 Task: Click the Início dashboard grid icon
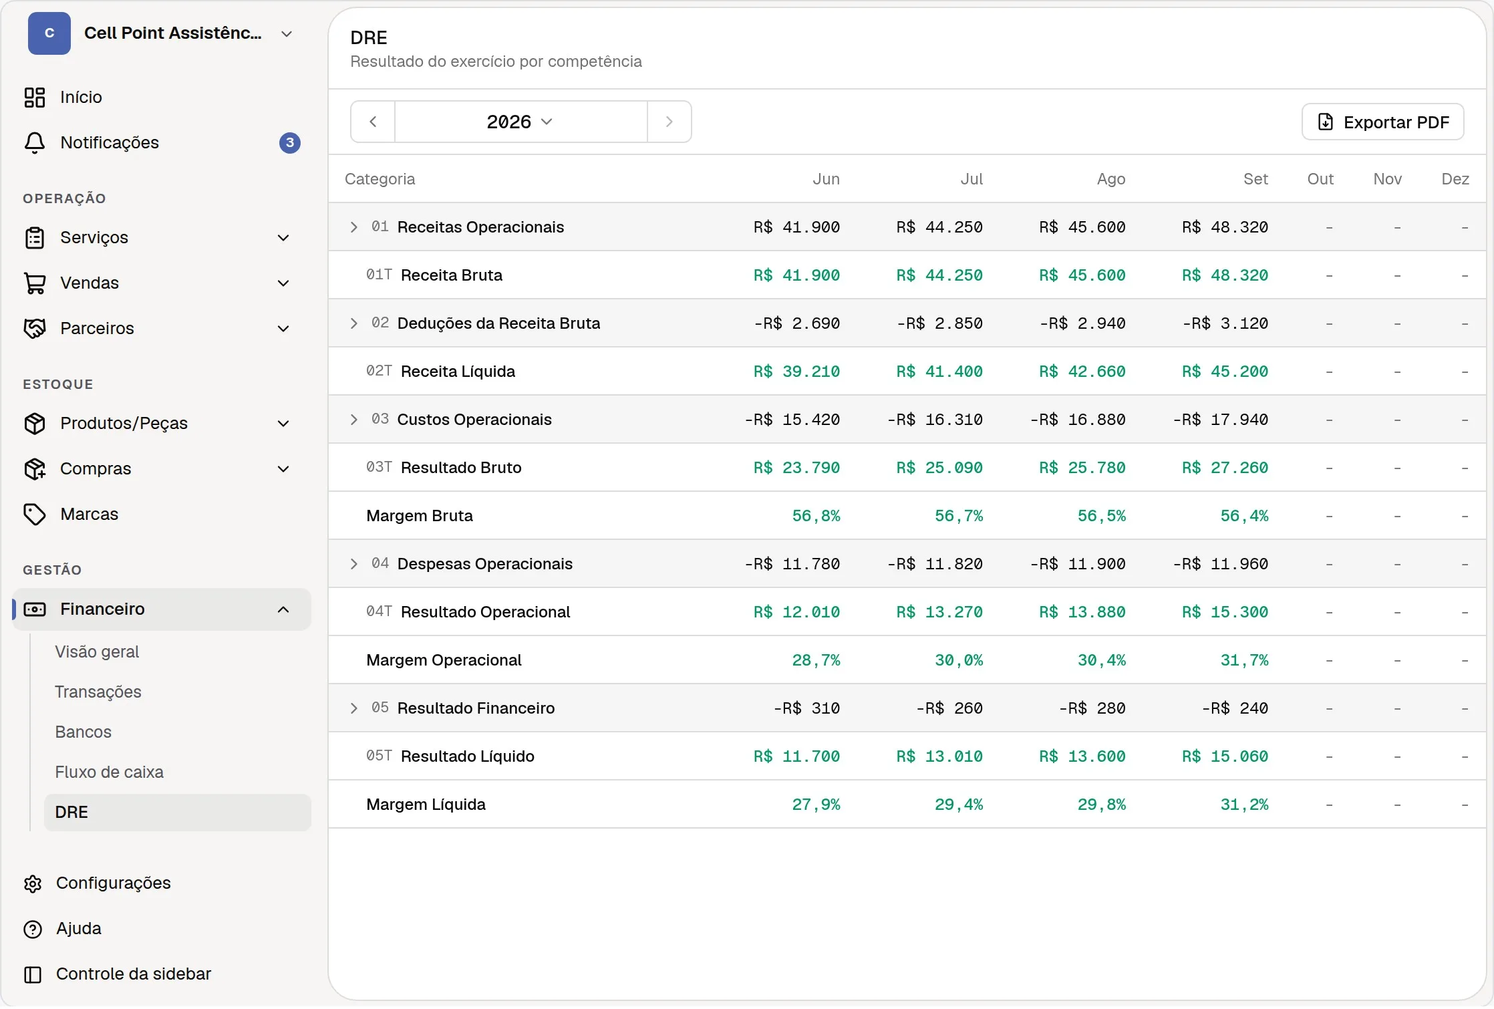tap(35, 98)
